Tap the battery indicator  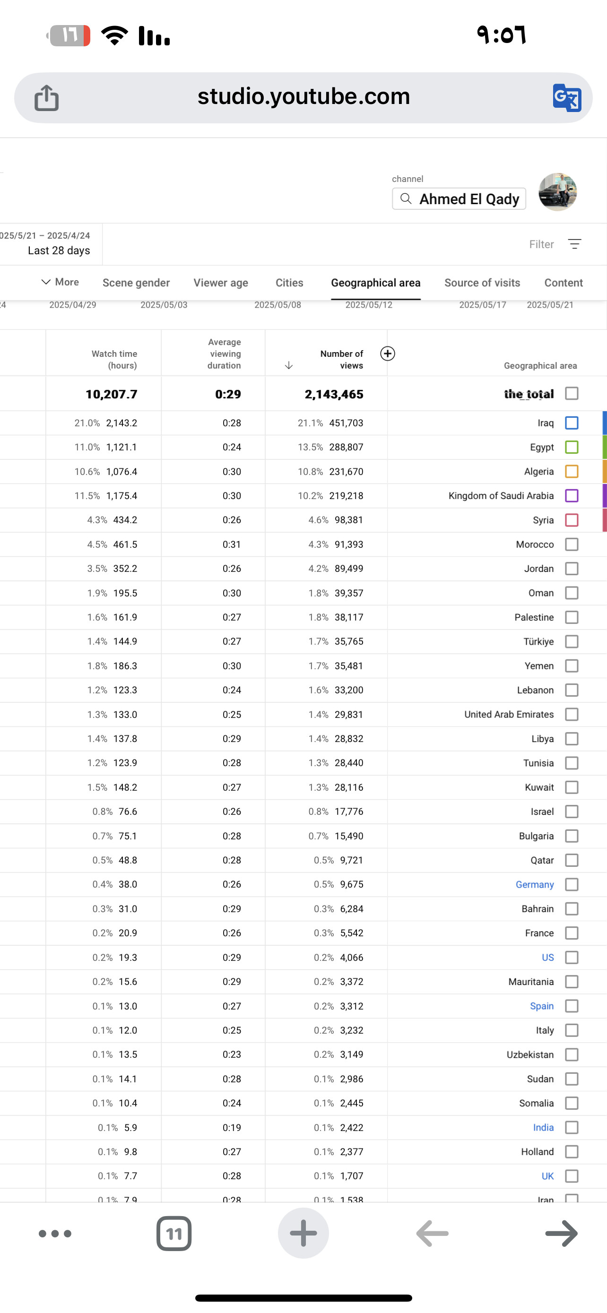pyautogui.click(x=68, y=35)
